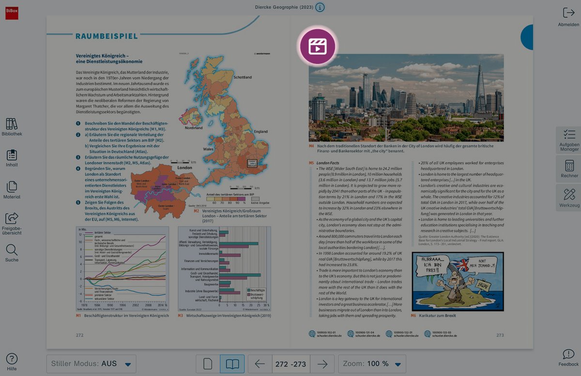The height and width of the screenshot is (376, 581).
Task: Click the BiBox logo
Action: (12, 13)
